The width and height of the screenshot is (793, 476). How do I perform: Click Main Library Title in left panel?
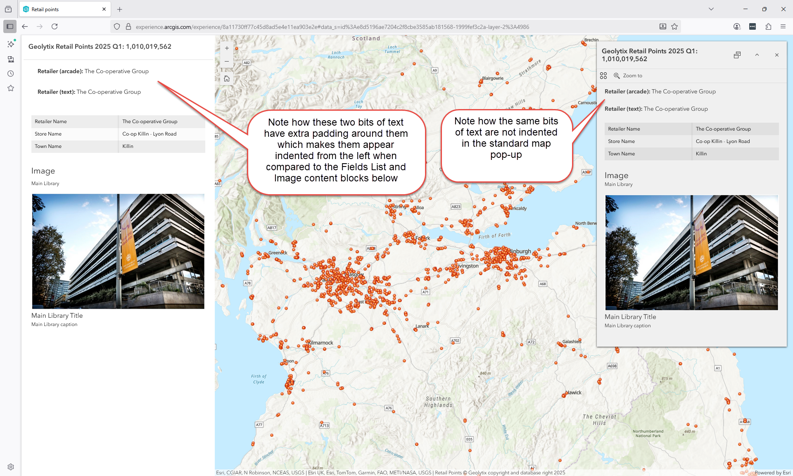pos(57,316)
